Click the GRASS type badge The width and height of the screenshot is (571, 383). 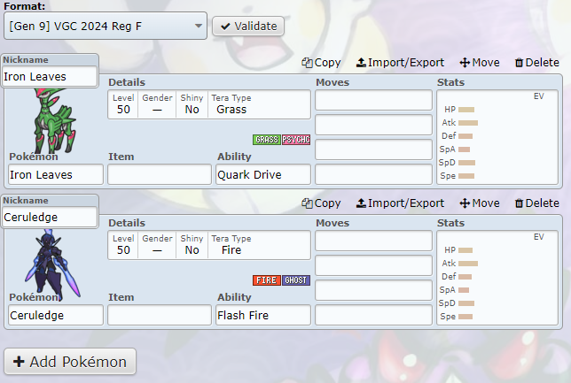click(x=267, y=140)
